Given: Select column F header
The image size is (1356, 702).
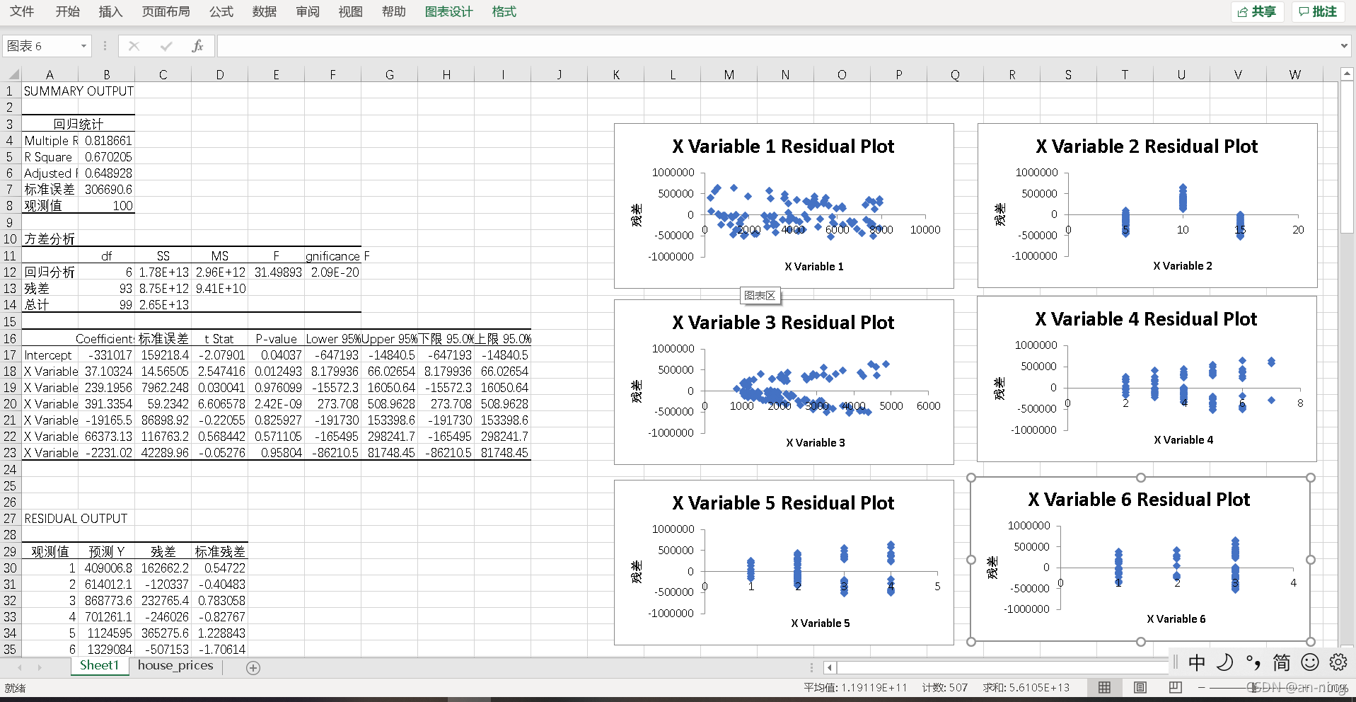Looking at the screenshot, I should (332, 74).
